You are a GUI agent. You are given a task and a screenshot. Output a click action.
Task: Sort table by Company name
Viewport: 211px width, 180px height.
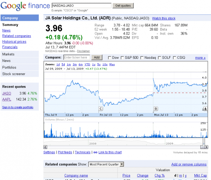tap(76, 175)
